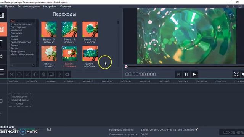Choose the Волна - 4 волны transition thumbnail
Image resolution: width=244 pixels, height=137 pixels.
click(x=69, y=29)
